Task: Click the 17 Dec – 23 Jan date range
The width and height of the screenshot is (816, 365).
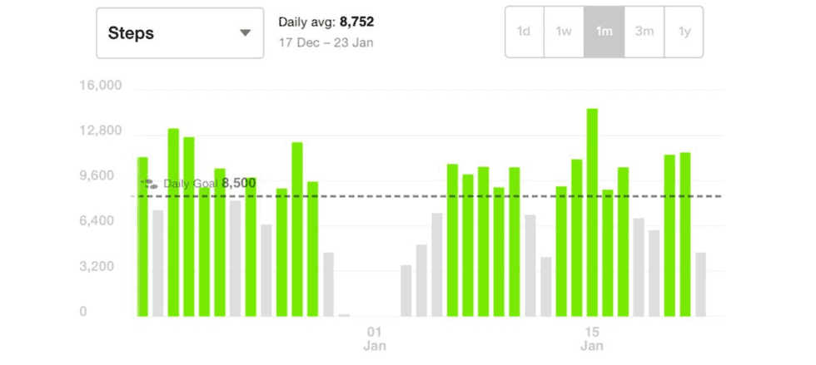Action: click(x=326, y=42)
